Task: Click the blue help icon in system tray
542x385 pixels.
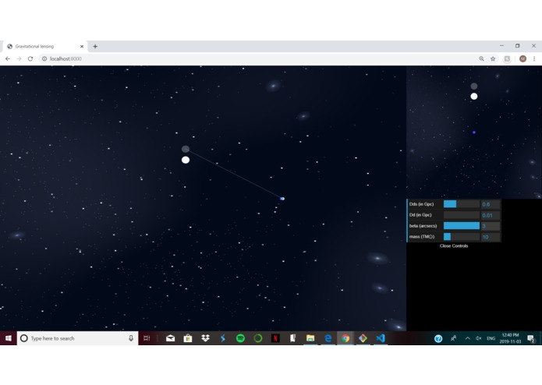Action: pyautogui.click(x=438, y=339)
